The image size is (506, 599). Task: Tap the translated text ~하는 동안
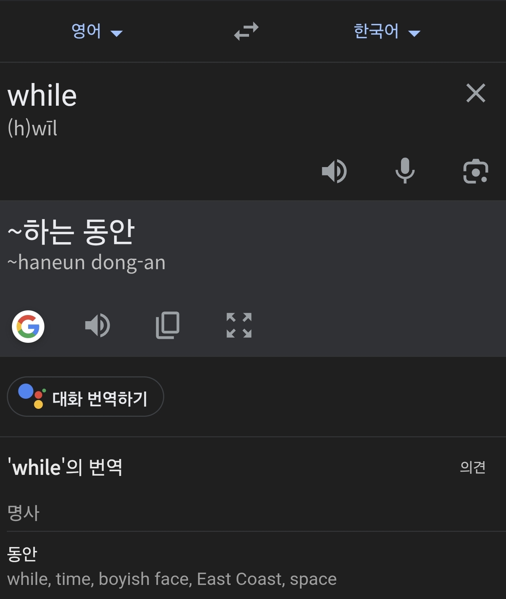tap(71, 232)
